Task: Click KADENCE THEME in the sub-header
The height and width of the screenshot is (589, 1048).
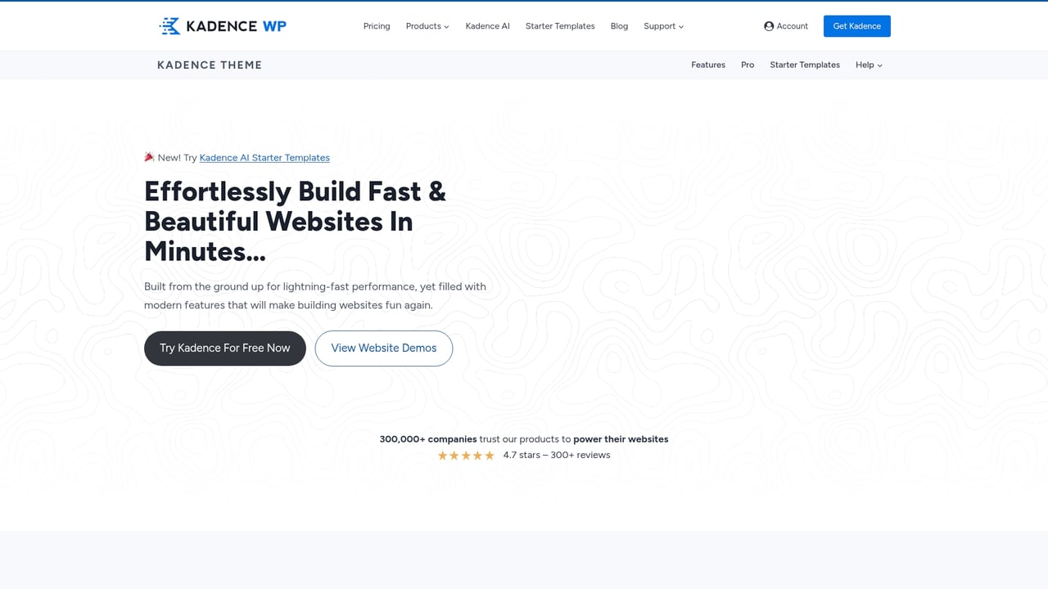Action: pyautogui.click(x=209, y=65)
